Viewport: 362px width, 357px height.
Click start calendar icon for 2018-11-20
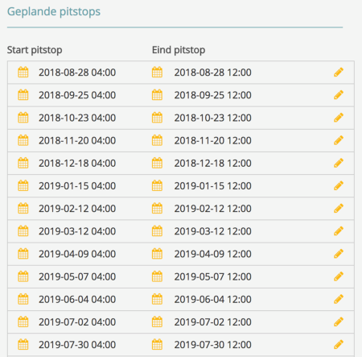tap(23, 140)
